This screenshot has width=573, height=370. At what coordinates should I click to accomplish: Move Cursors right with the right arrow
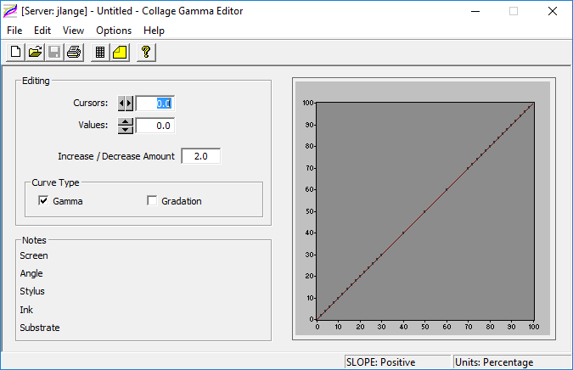click(130, 104)
